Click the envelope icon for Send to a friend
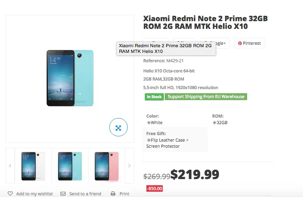Viewport: 303px width, 197px height. (63, 194)
